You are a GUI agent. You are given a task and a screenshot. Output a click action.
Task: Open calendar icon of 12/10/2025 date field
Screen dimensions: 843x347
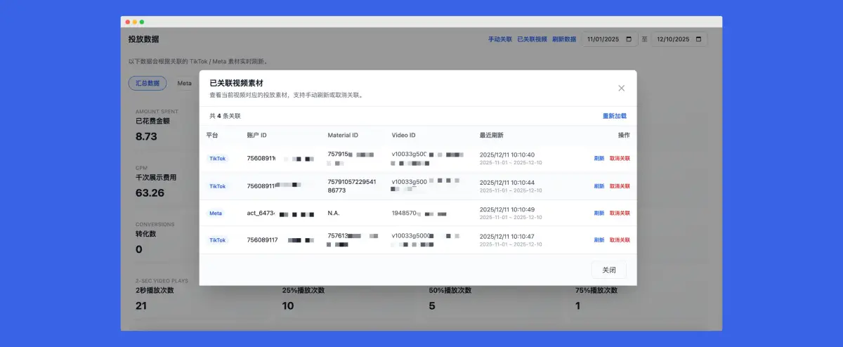pyautogui.click(x=698, y=39)
